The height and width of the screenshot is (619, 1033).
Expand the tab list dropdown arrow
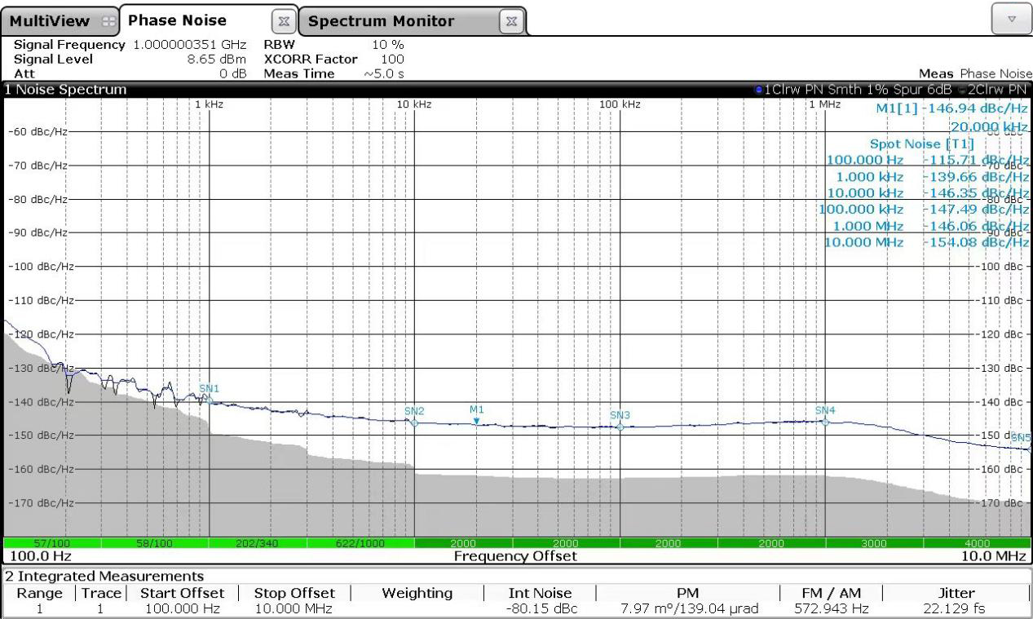[1009, 17]
